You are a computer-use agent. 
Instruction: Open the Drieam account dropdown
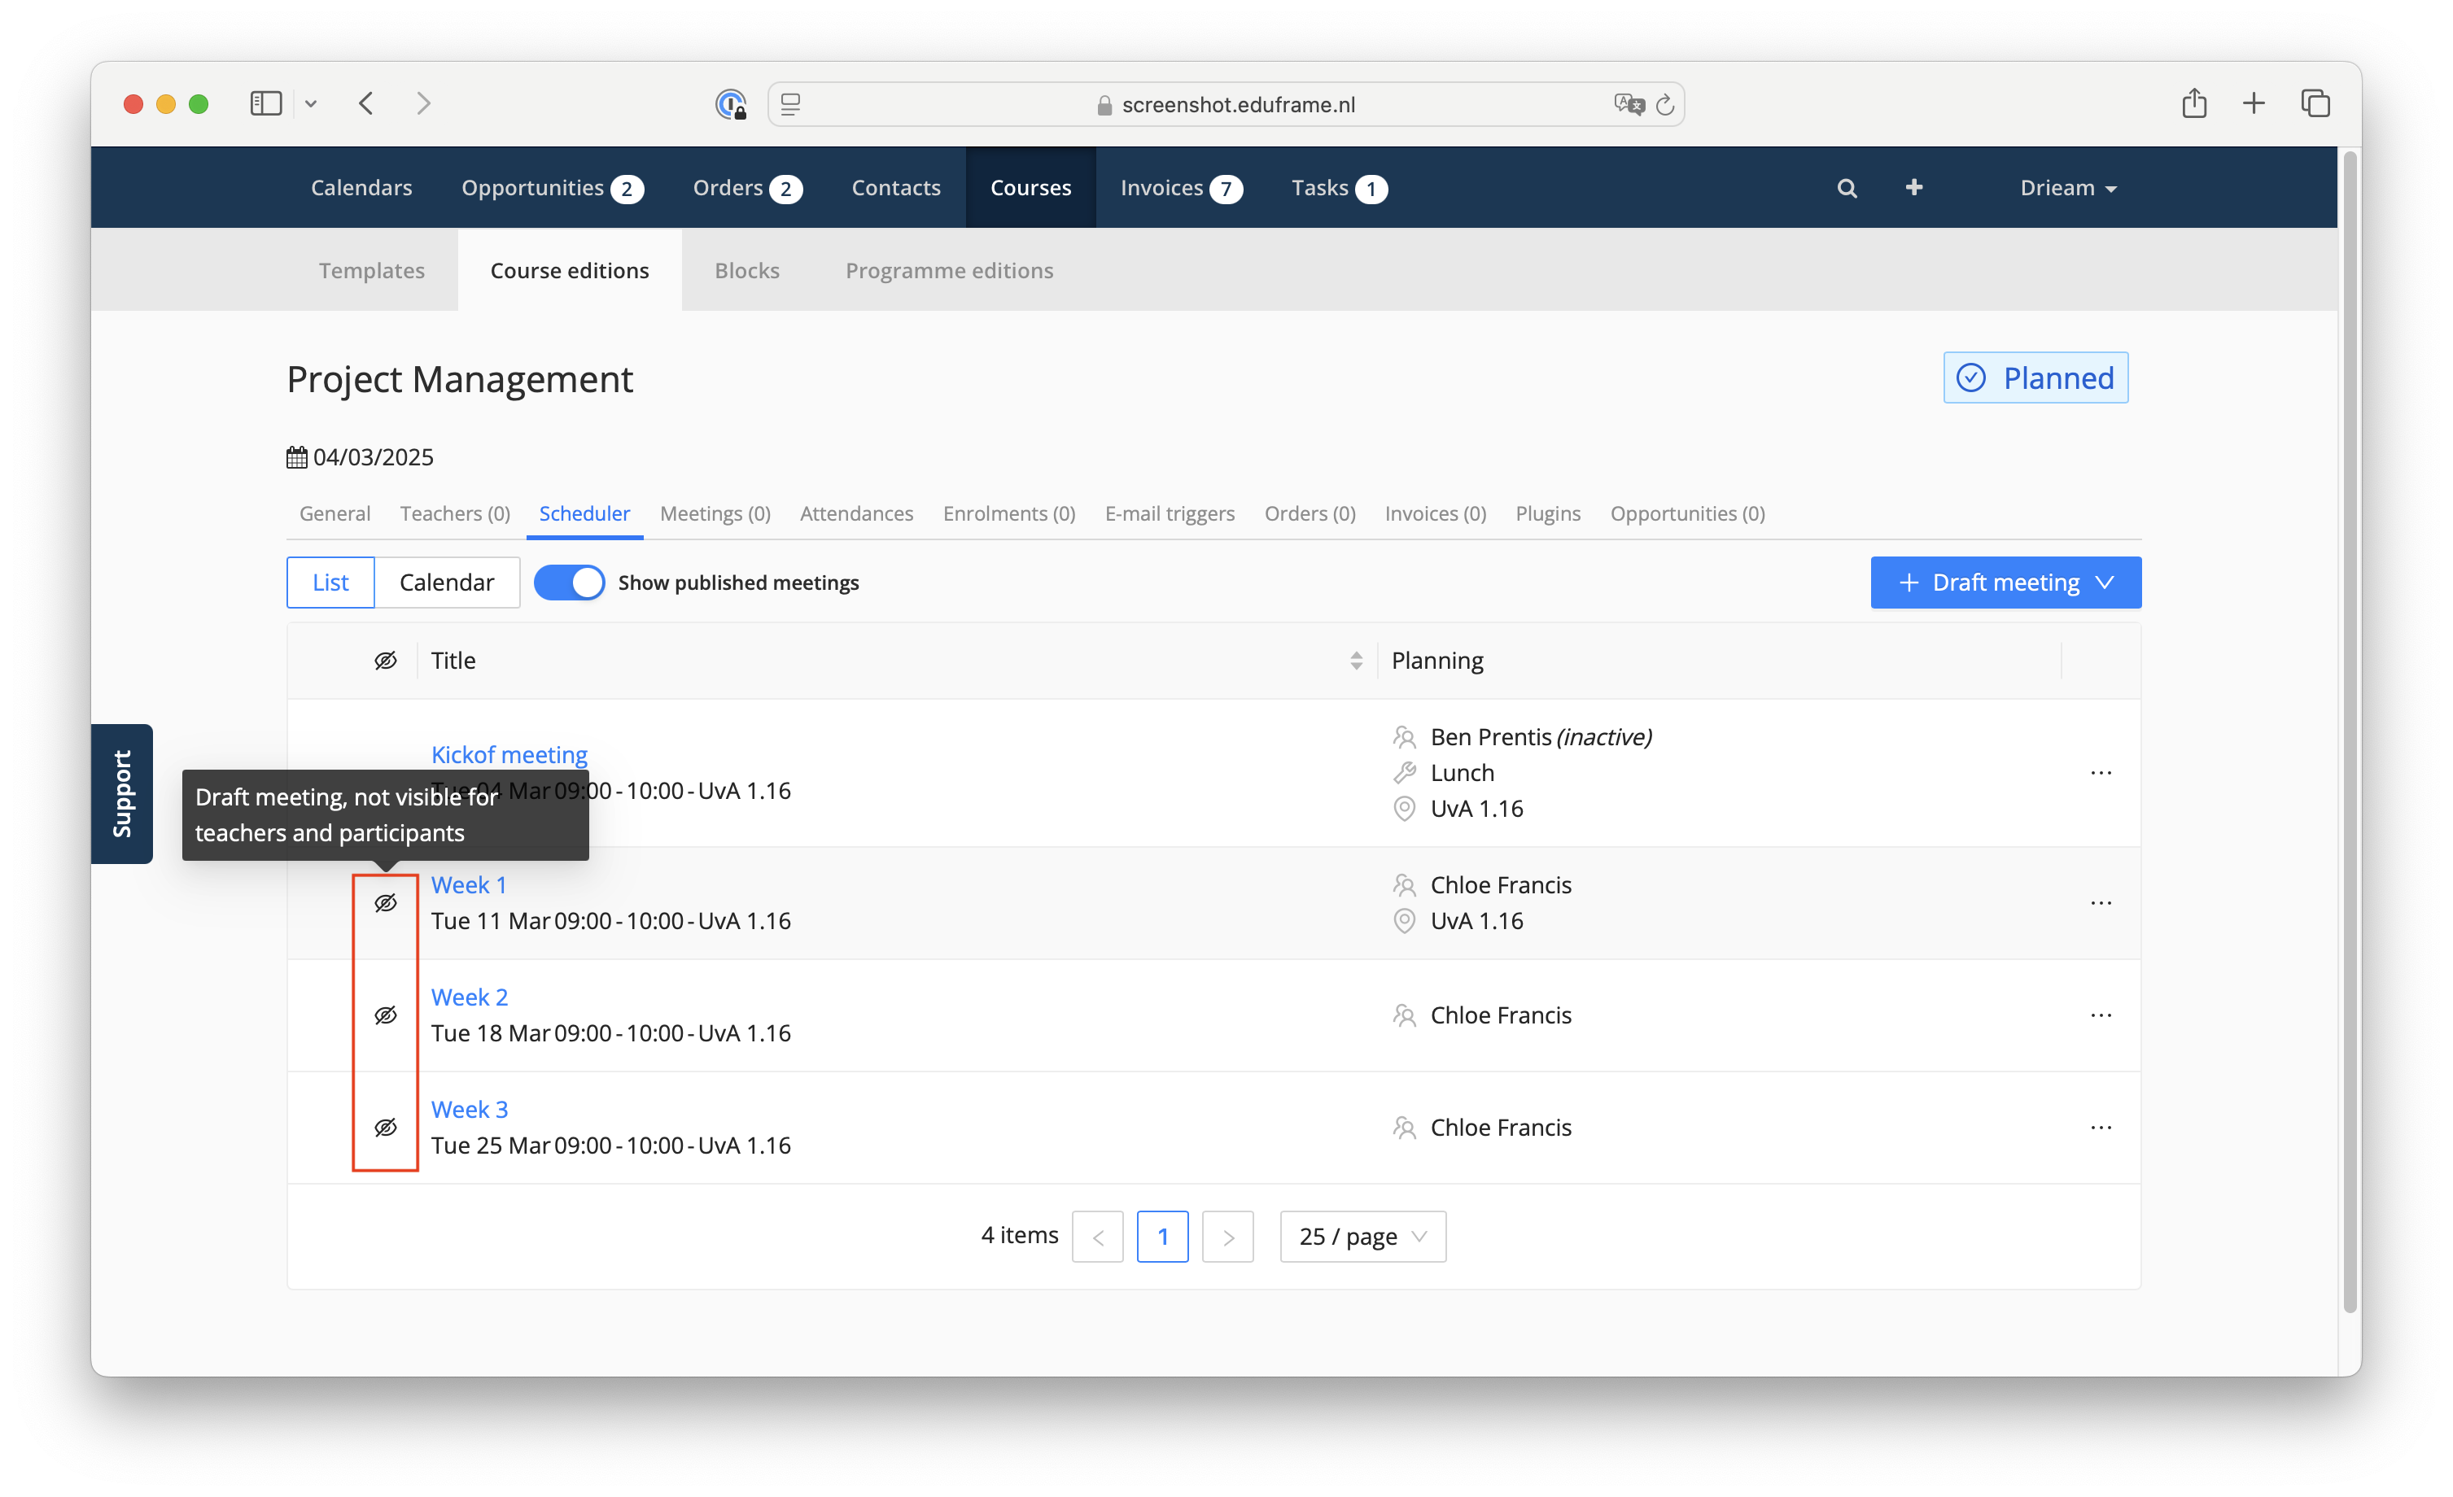(x=2068, y=188)
